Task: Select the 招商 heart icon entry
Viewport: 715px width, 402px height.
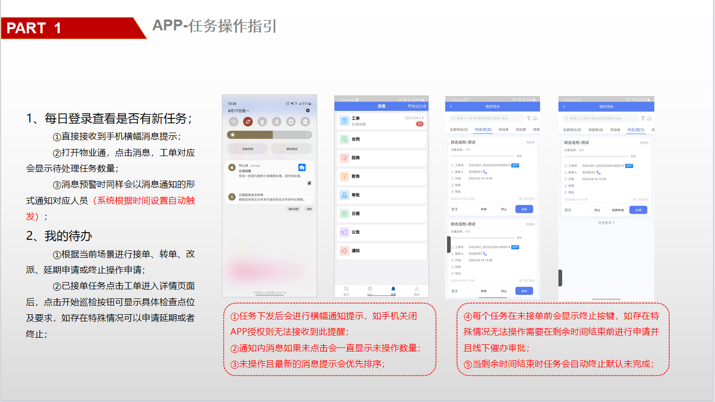Action: [344, 158]
